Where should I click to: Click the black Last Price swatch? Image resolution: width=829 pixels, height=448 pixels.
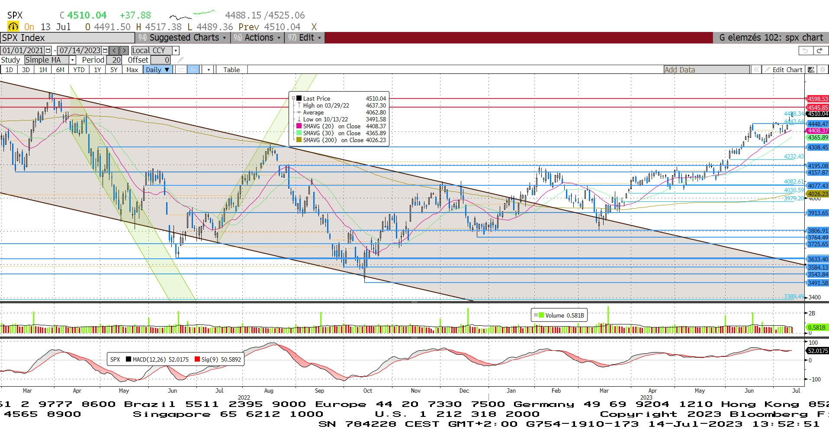(x=299, y=98)
